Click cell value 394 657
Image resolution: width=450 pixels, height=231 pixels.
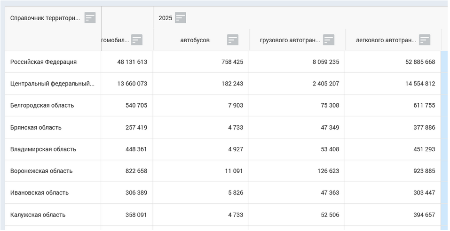pyautogui.click(x=425, y=215)
